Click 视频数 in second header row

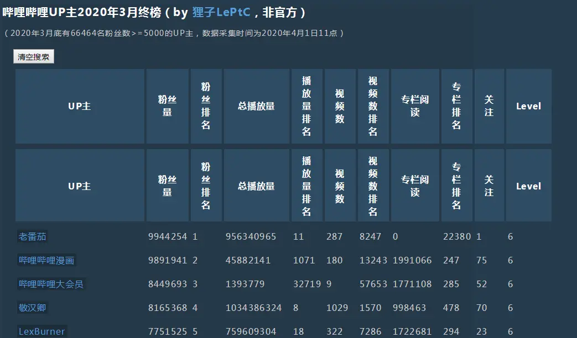tap(340, 186)
